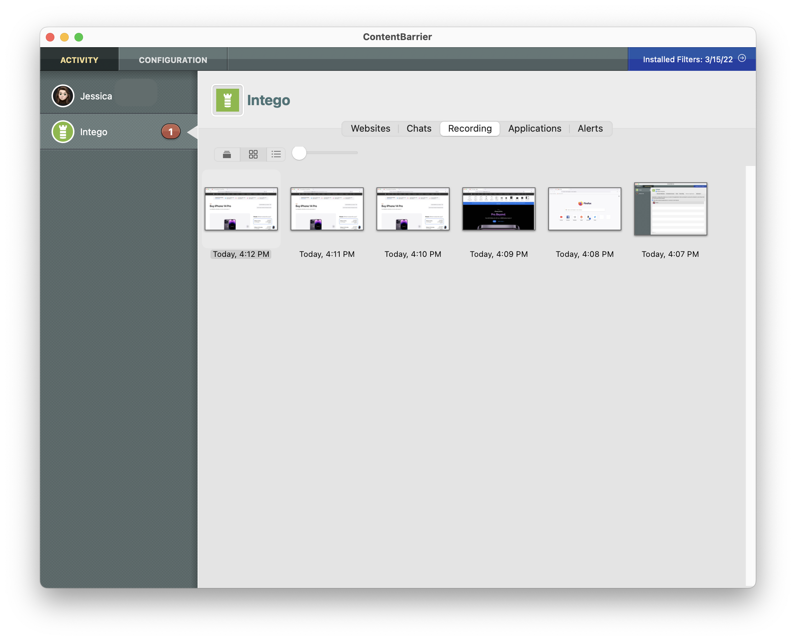
Task: Open the 4:11 PM screenshot thumbnail
Action: [327, 209]
